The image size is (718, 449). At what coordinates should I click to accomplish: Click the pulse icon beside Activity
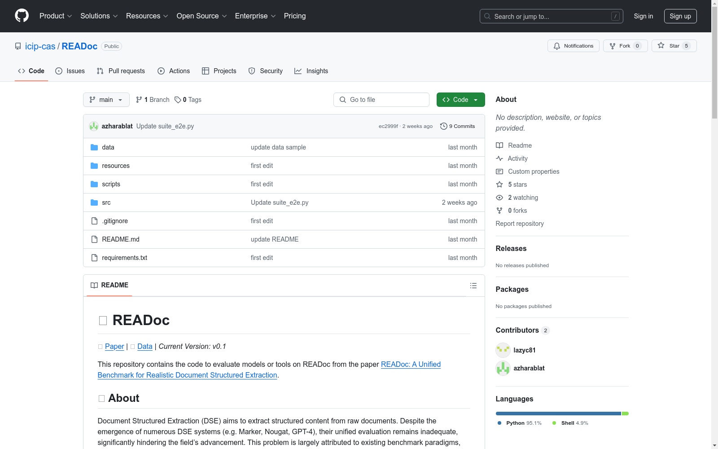click(x=499, y=158)
